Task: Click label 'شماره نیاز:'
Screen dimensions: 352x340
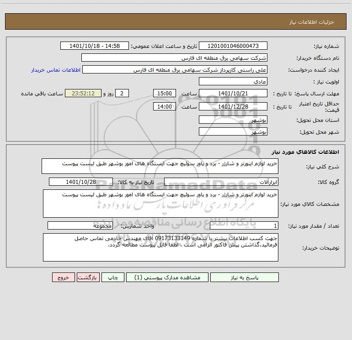Action: click(326, 47)
